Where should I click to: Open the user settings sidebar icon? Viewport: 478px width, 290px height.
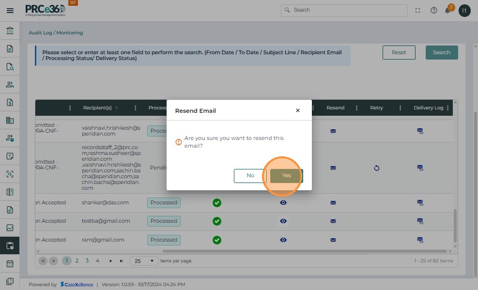click(x=10, y=138)
